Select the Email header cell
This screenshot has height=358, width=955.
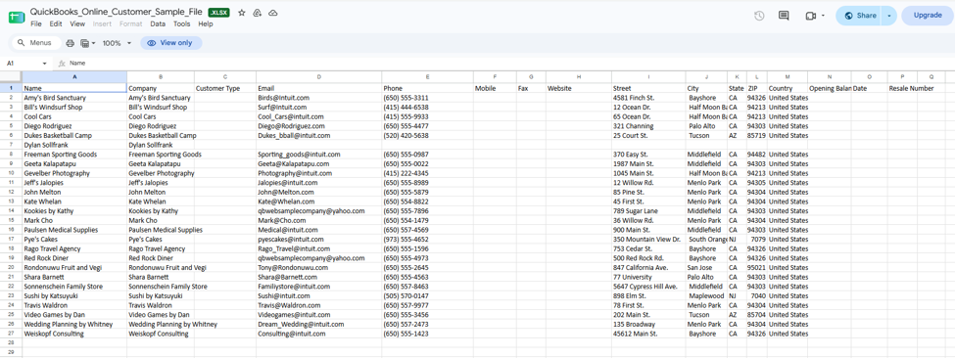[319, 88]
